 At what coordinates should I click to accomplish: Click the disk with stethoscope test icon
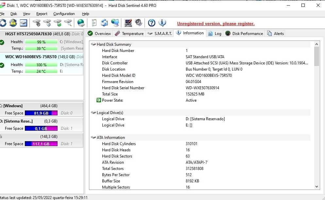click(x=37, y=23)
